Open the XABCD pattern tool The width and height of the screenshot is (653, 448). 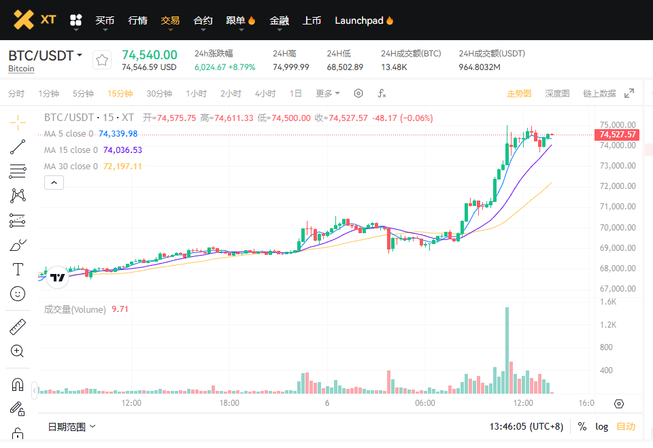click(17, 195)
